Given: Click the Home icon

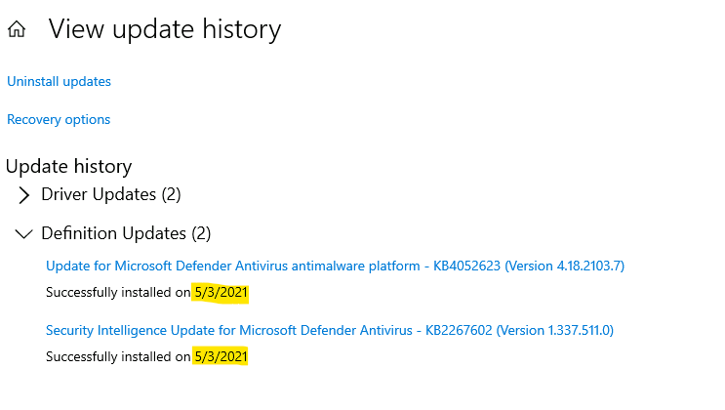Looking at the screenshot, I should click(x=17, y=30).
